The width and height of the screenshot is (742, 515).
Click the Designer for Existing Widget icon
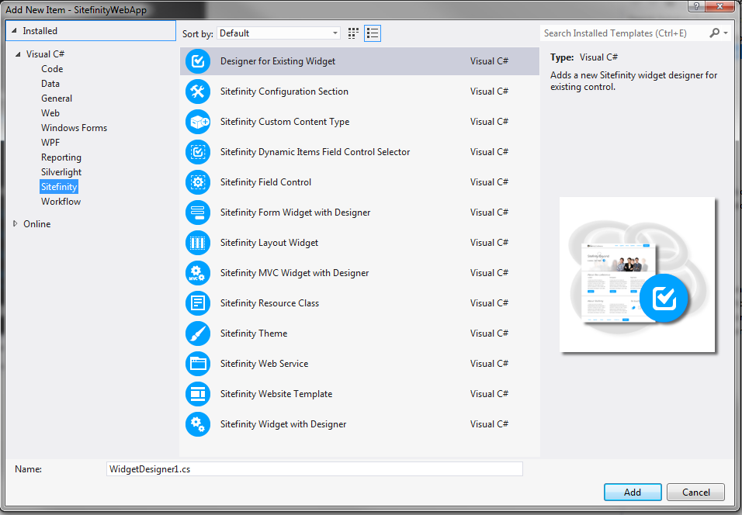tap(198, 61)
